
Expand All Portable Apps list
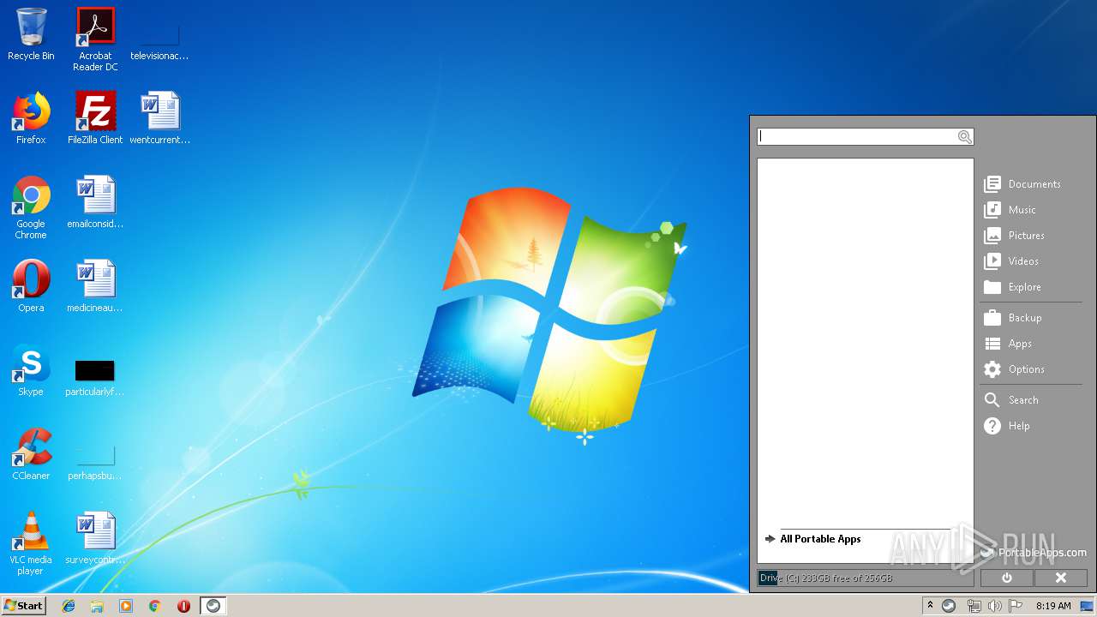pos(813,539)
